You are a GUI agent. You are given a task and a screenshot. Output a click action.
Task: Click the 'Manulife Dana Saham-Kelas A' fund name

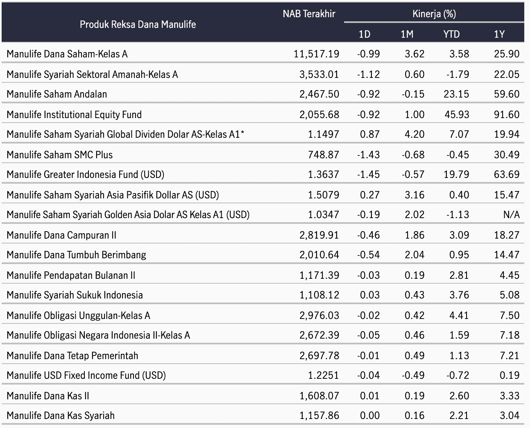(67, 54)
